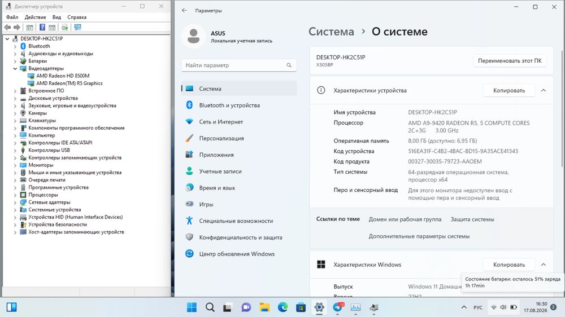
Task: Select Системные устройства row
Action: pos(54,210)
